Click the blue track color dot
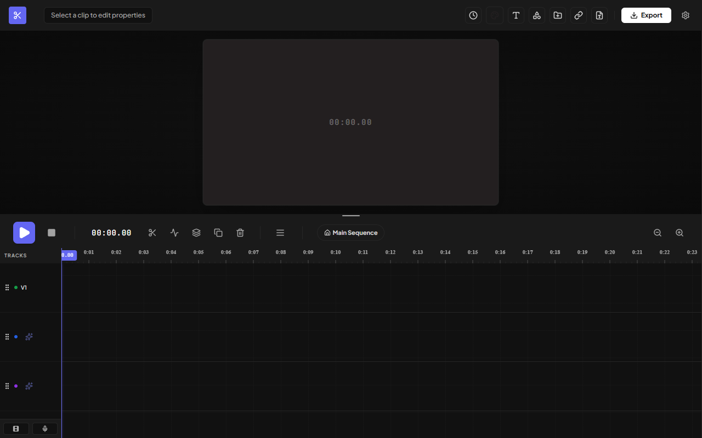 coord(16,337)
